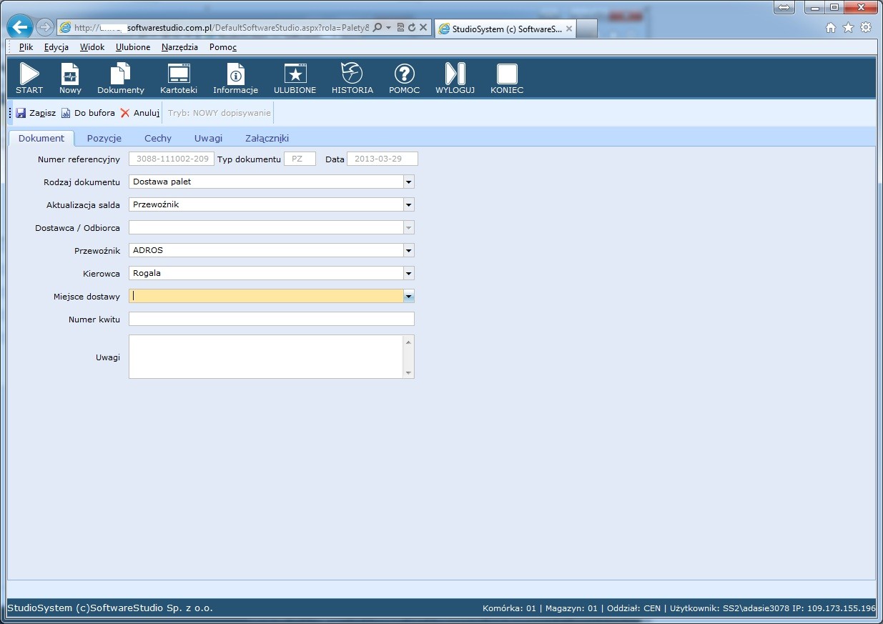Cancel editing with Anuluj
The height and width of the screenshot is (624, 883).
tap(140, 113)
